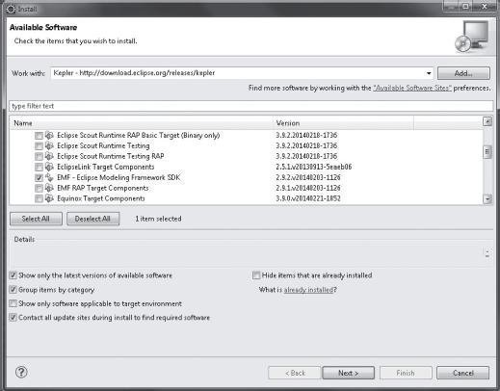This screenshot has height=391, width=500.
Task: Toggle Group items by category checkbox
Action: 13,290
